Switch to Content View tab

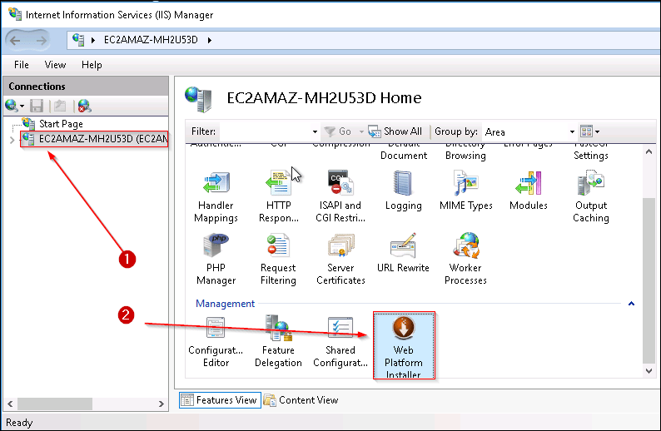point(301,400)
